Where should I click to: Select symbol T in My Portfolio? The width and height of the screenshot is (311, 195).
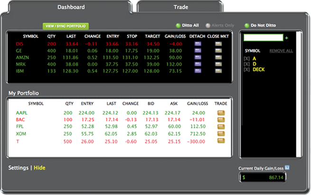[x=18, y=141]
